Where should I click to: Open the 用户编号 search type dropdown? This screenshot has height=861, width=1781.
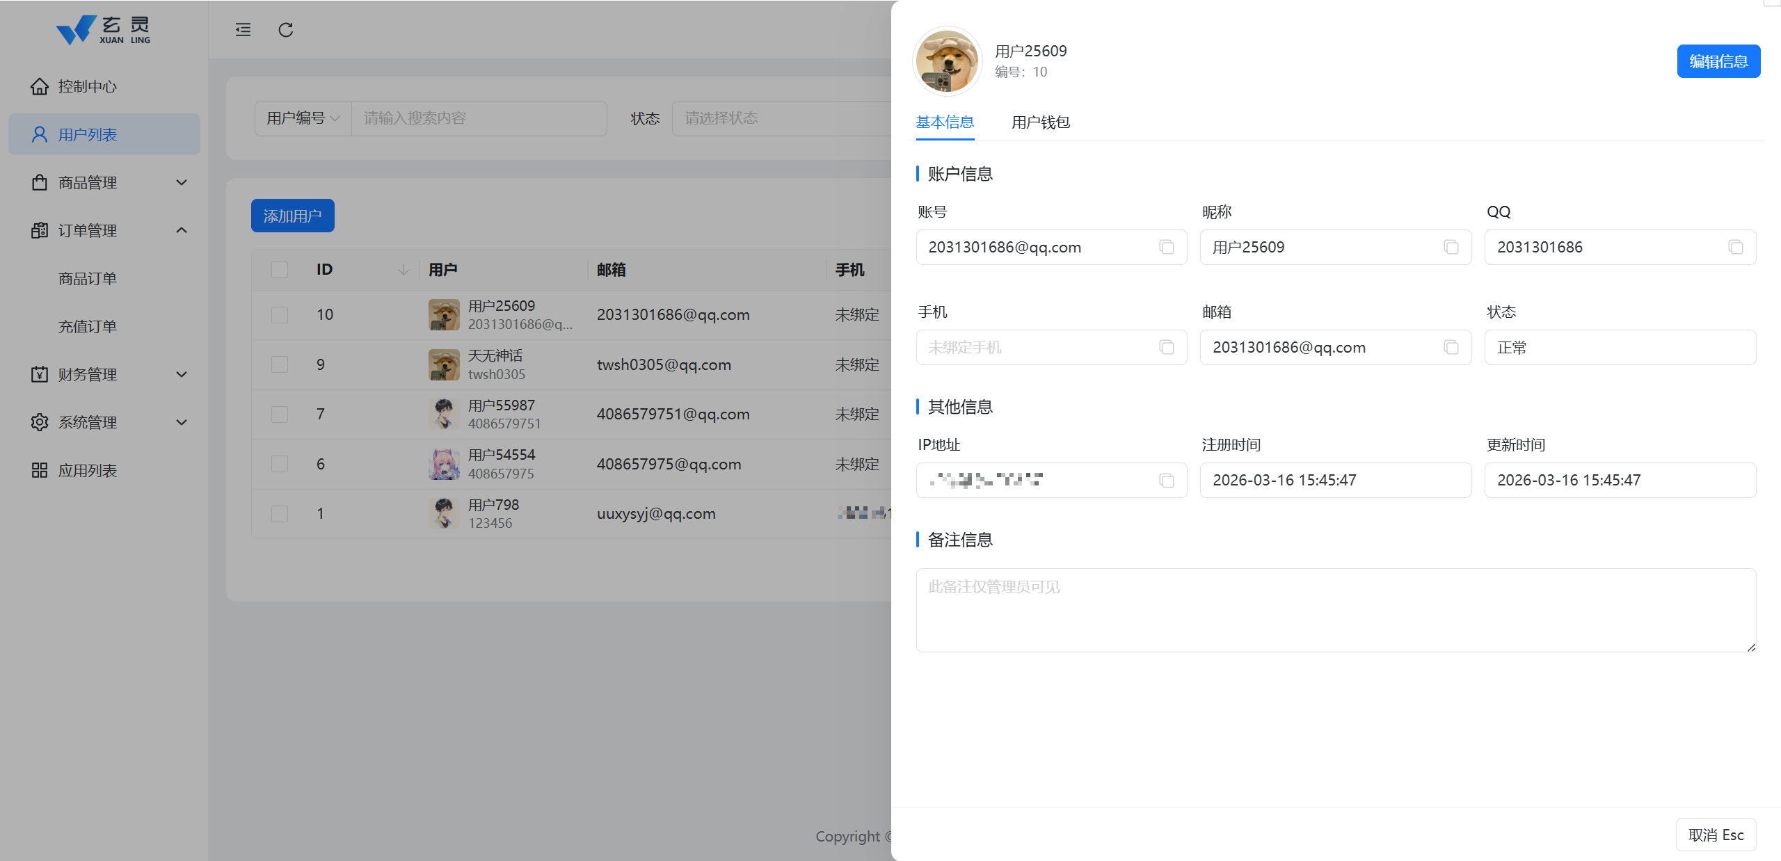tap(303, 118)
